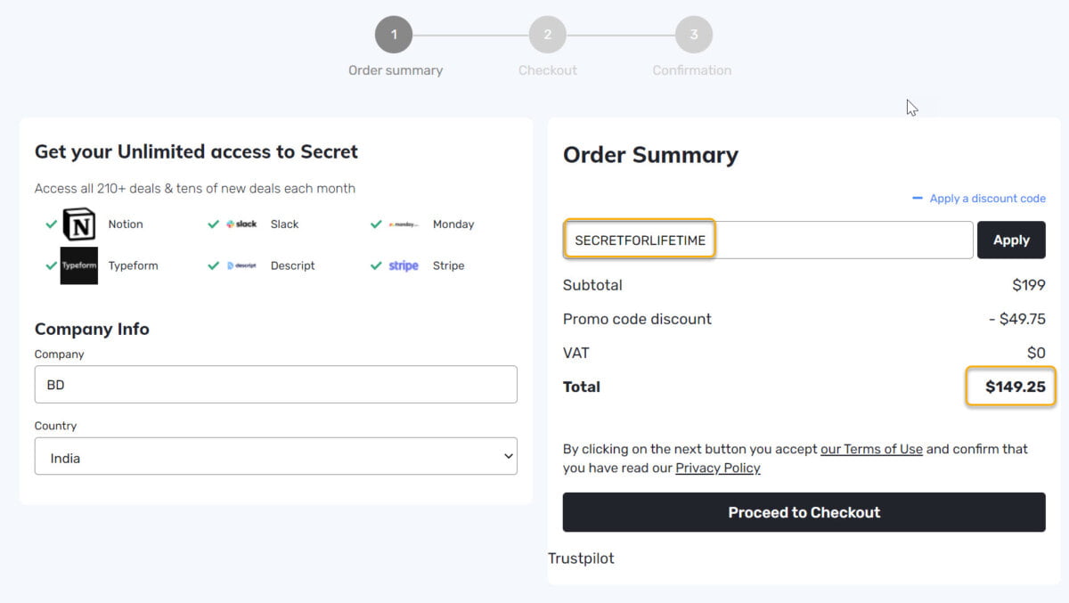Viewport: 1069px width, 603px height.
Task: Click the Typeform app icon
Action: 78,265
